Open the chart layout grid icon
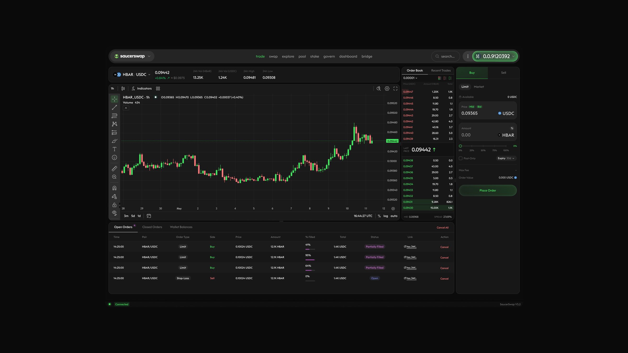The height and width of the screenshot is (353, 628). pos(158,89)
